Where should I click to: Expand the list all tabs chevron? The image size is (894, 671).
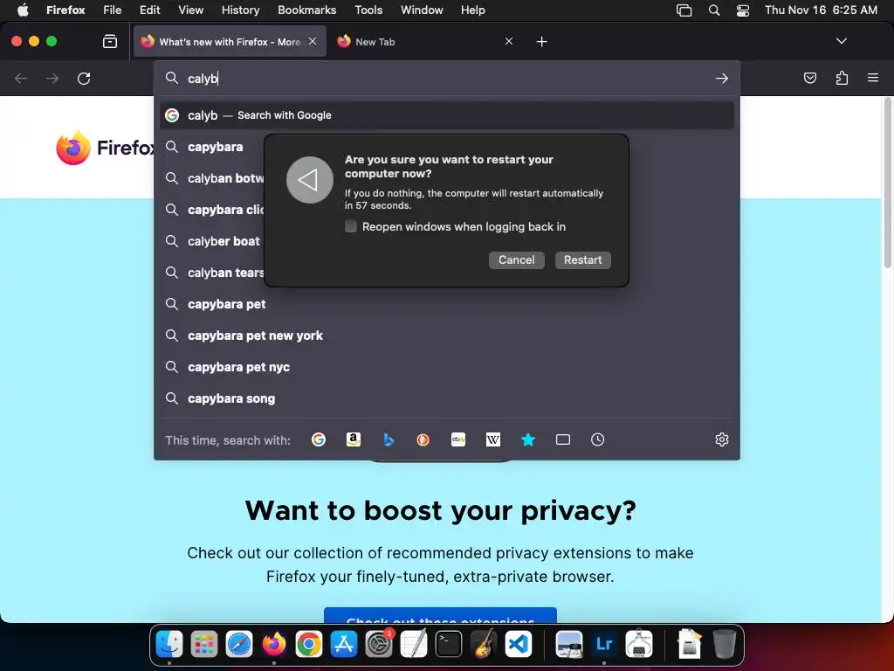[841, 41]
